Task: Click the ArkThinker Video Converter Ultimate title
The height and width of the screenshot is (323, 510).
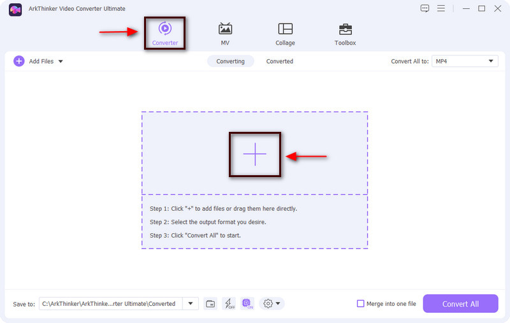Action: tap(76, 9)
